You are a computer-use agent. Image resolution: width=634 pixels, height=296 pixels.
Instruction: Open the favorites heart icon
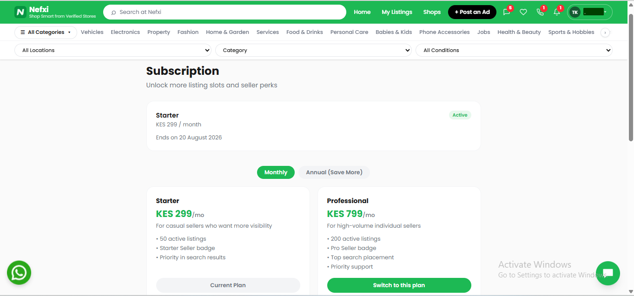[x=523, y=12]
